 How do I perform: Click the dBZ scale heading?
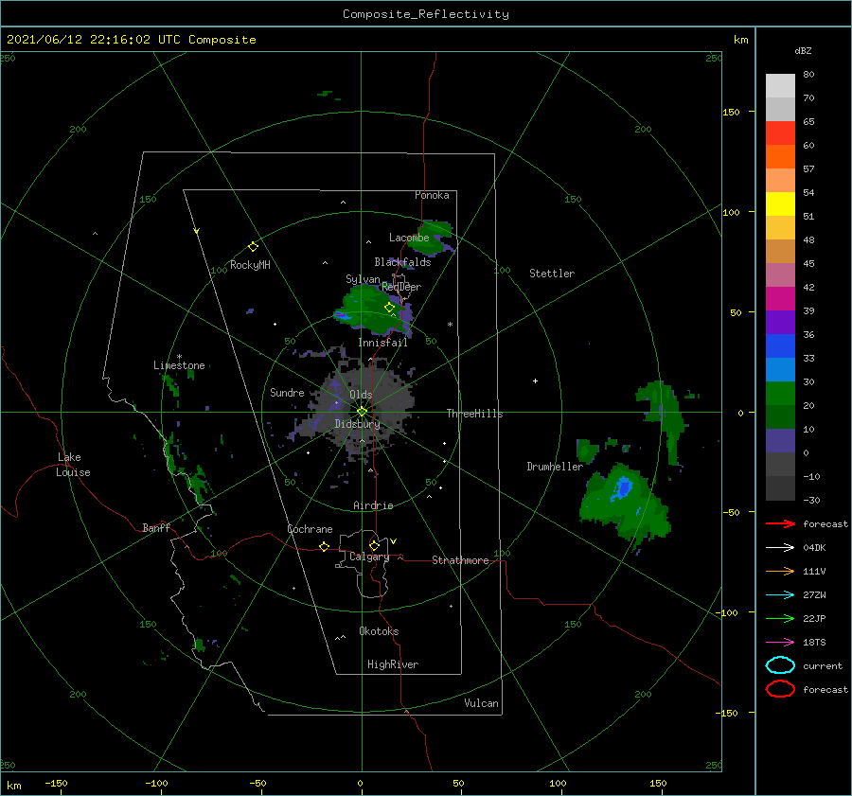(803, 50)
